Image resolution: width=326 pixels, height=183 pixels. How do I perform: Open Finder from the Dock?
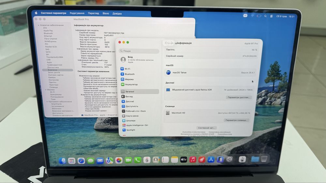tap(62, 161)
